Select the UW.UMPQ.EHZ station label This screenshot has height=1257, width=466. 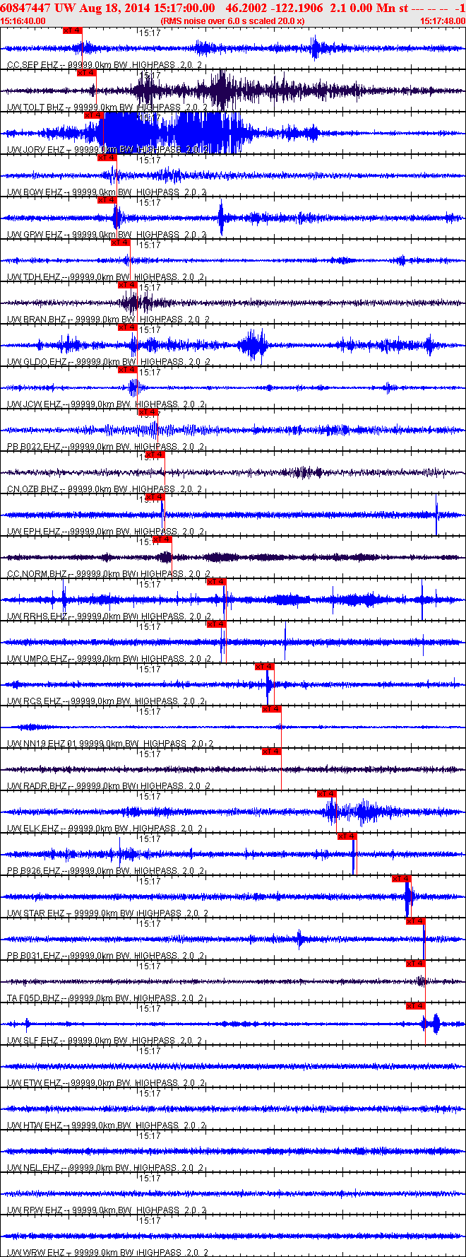pos(37,659)
